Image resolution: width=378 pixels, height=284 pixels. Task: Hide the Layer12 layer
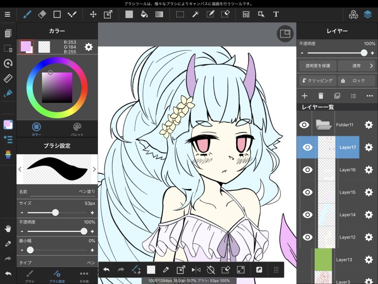(x=308, y=237)
